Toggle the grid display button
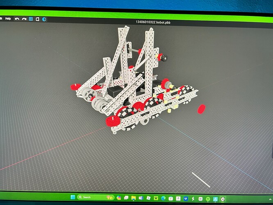 coord(31,19)
